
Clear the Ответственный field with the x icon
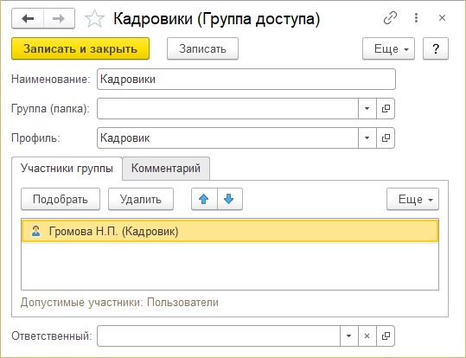pyautogui.click(x=367, y=336)
